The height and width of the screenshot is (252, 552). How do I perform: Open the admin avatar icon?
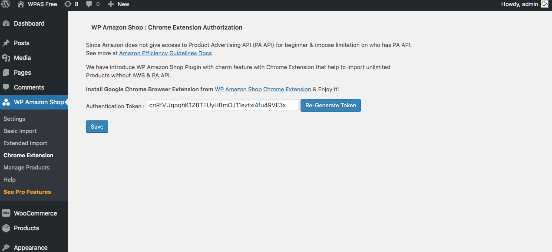click(x=545, y=4)
